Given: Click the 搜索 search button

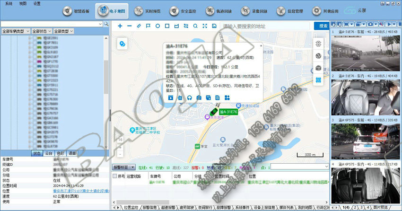Looking at the screenshot, I should click(323, 26).
